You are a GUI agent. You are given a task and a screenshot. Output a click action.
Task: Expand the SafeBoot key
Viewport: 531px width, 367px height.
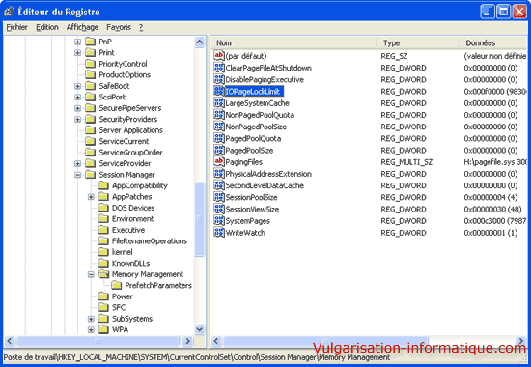pos(77,86)
